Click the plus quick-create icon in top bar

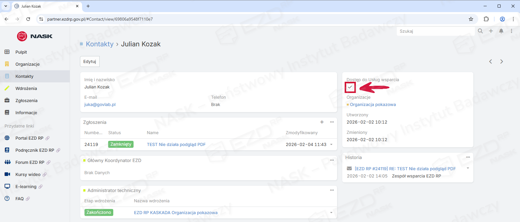[x=491, y=31]
